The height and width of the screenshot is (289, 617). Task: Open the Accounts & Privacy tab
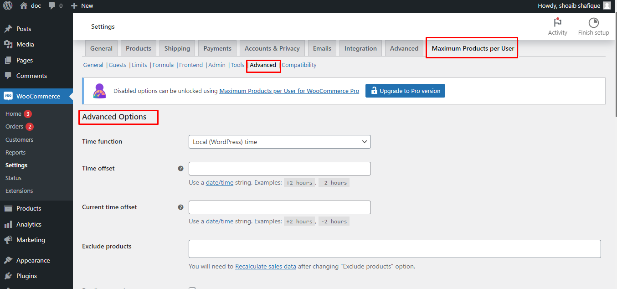(x=272, y=48)
